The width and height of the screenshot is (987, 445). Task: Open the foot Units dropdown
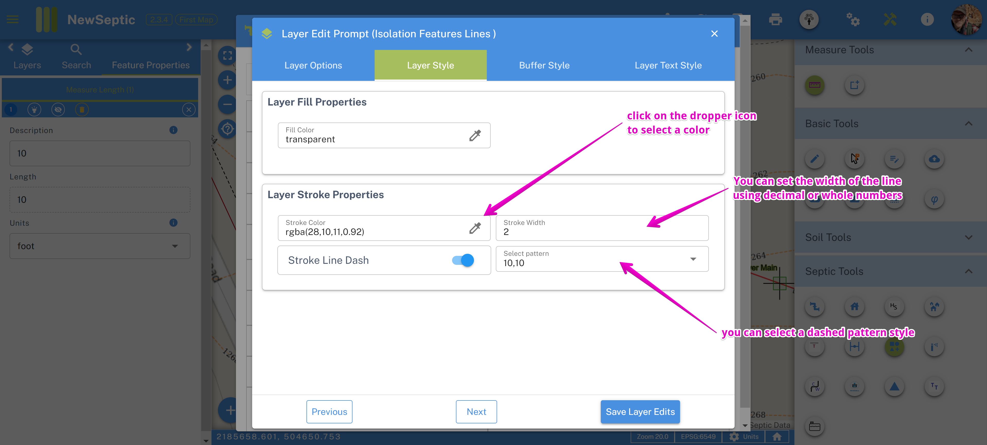(x=100, y=246)
